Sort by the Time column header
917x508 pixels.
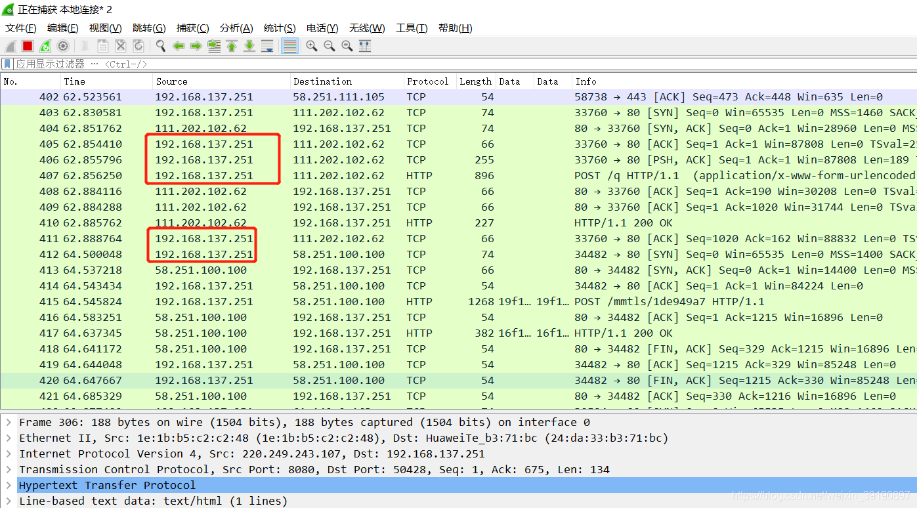106,81
